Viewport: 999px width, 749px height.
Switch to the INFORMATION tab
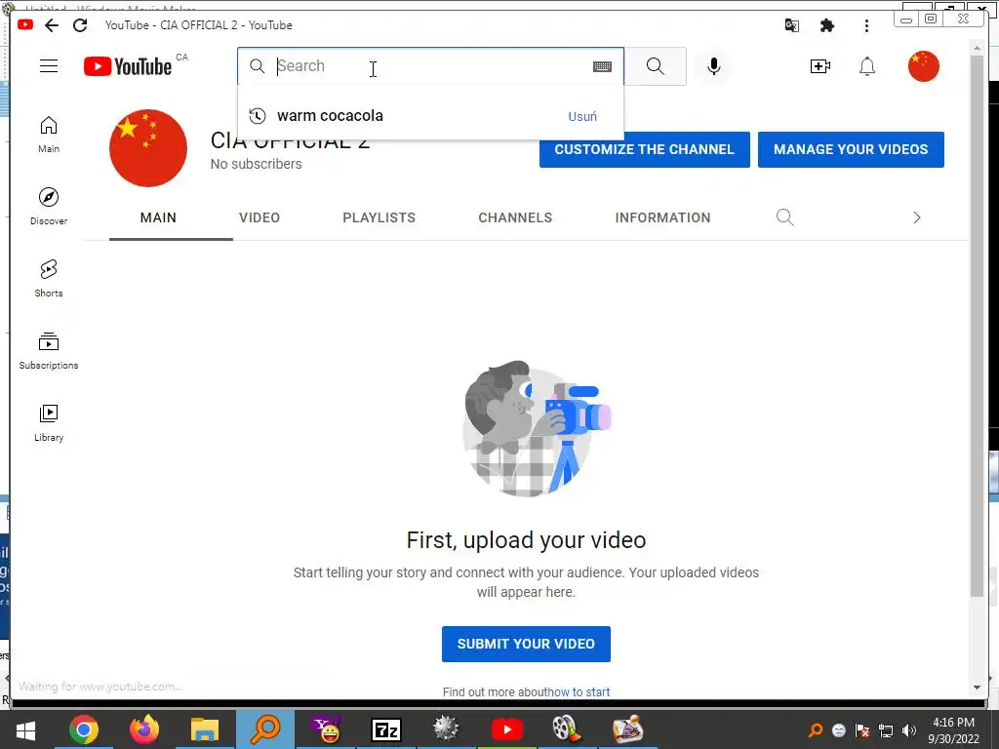pyautogui.click(x=662, y=217)
